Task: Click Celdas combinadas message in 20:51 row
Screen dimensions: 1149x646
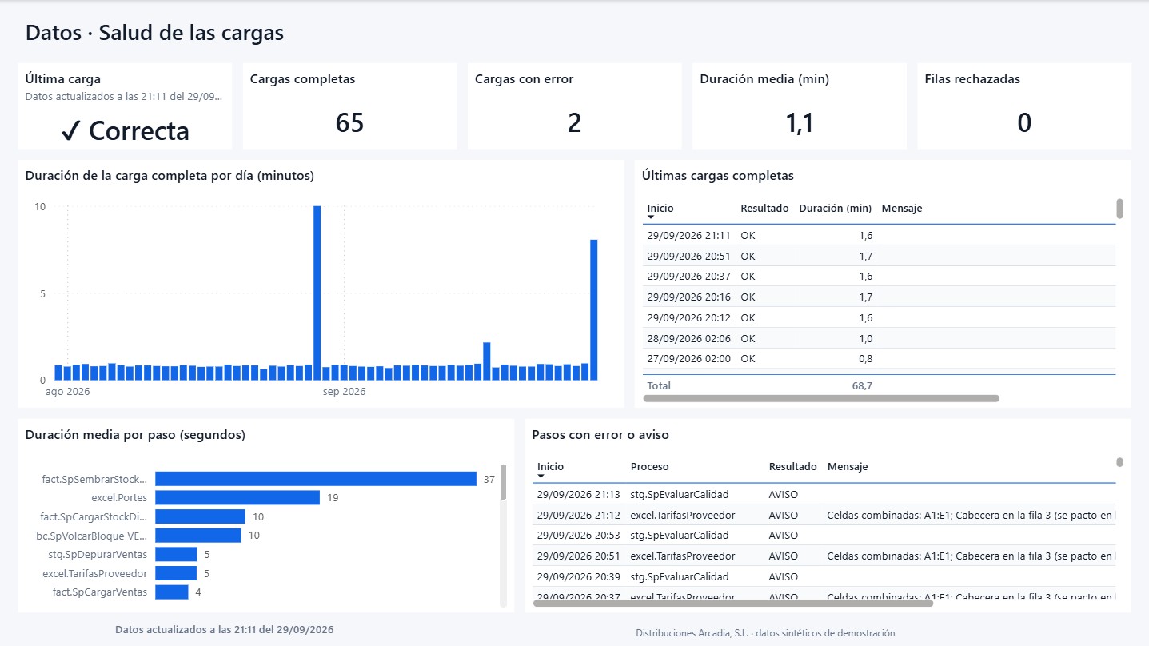Action: 971,556
